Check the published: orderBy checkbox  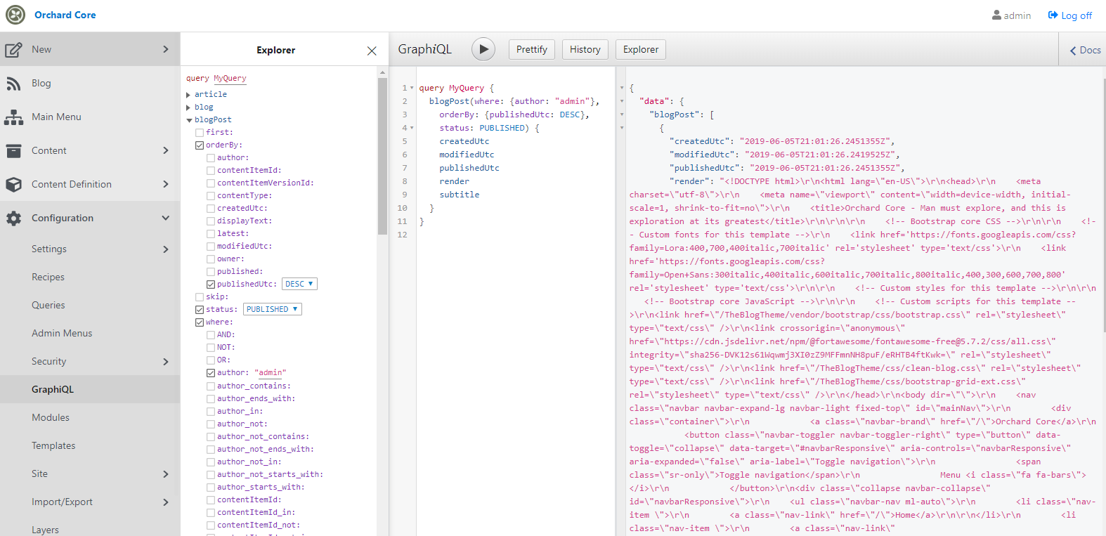pos(211,271)
